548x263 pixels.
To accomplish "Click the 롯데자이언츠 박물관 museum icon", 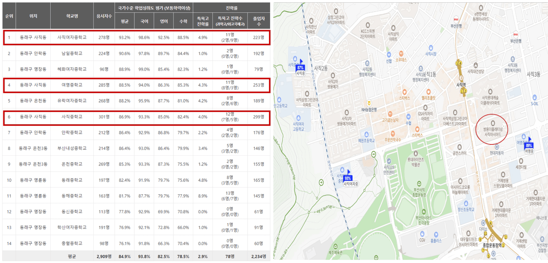I will [x=416, y=154].
